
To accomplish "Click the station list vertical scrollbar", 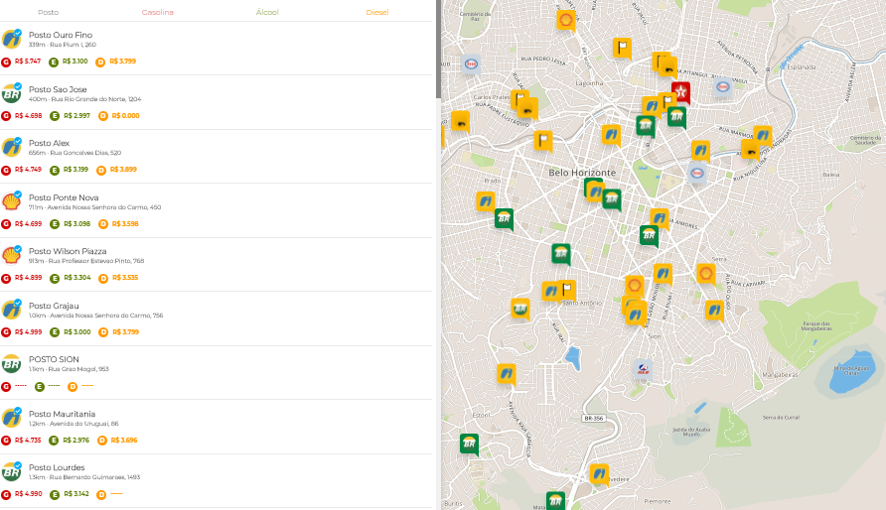I will pyautogui.click(x=438, y=50).
